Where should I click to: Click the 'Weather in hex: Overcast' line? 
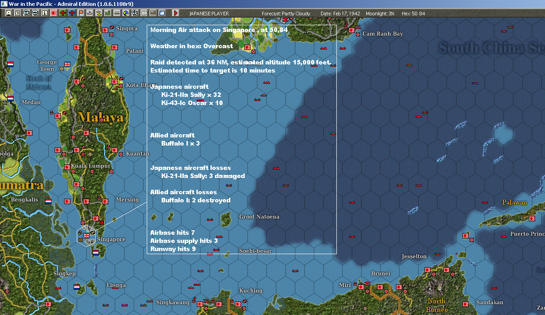(x=191, y=46)
